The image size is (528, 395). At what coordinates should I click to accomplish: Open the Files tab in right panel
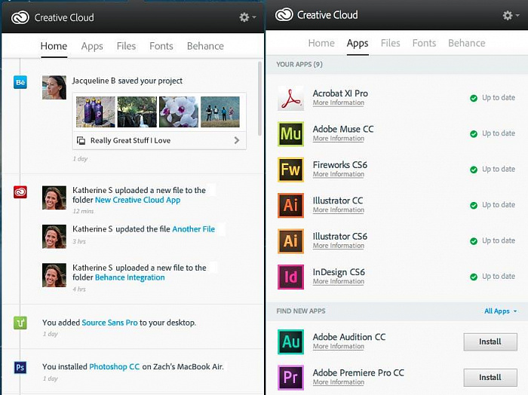[x=391, y=43]
